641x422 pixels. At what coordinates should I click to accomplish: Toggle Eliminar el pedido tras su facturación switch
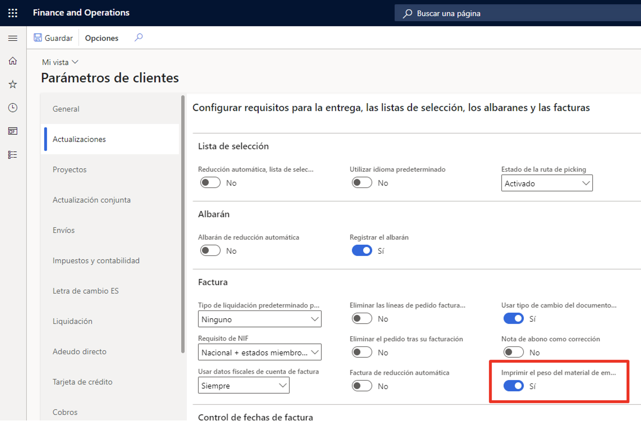362,352
